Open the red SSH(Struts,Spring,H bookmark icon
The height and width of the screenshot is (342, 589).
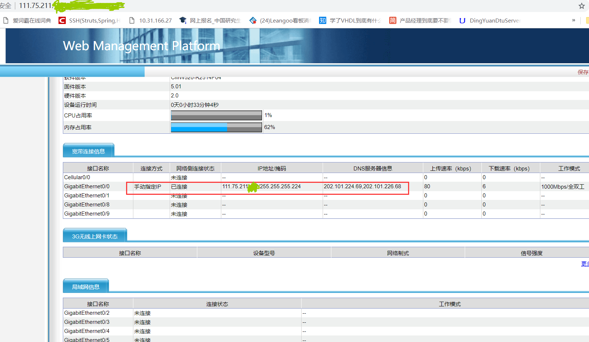point(62,20)
